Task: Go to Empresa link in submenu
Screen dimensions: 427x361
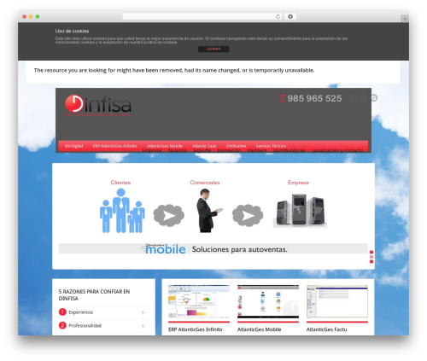Action: coord(152,150)
